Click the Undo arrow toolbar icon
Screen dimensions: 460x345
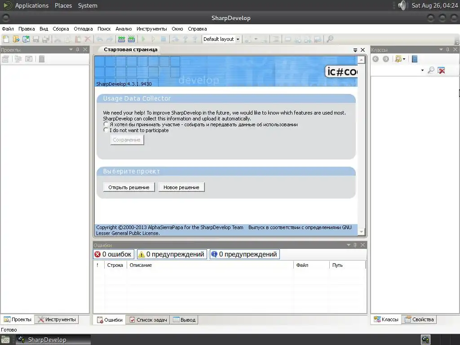click(x=100, y=39)
